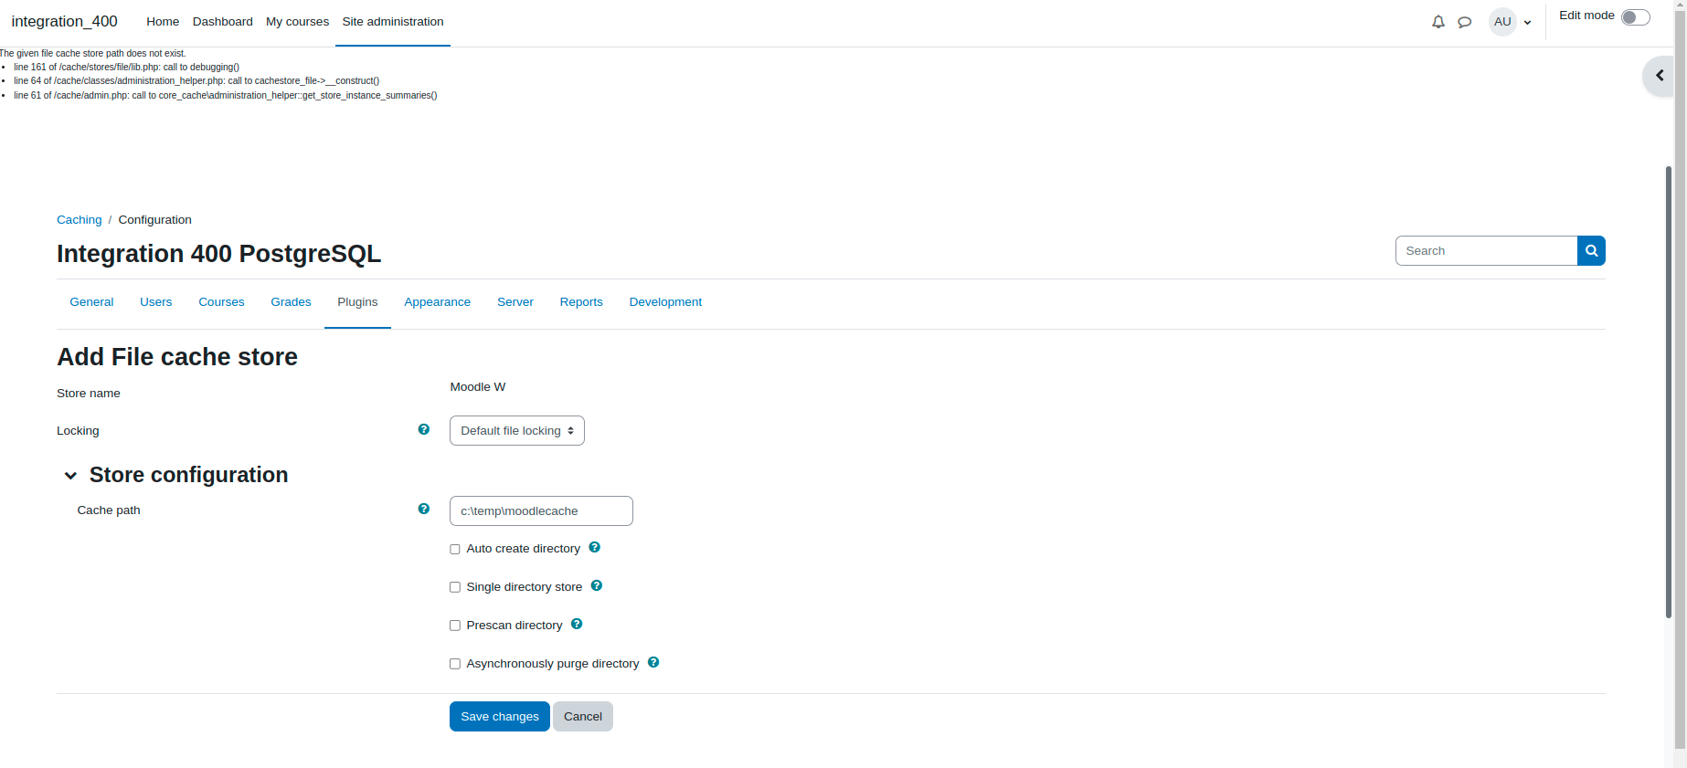Collapse the Store configuration section
The width and height of the screenshot is (1687, 768).
click(x=70, y=476)
